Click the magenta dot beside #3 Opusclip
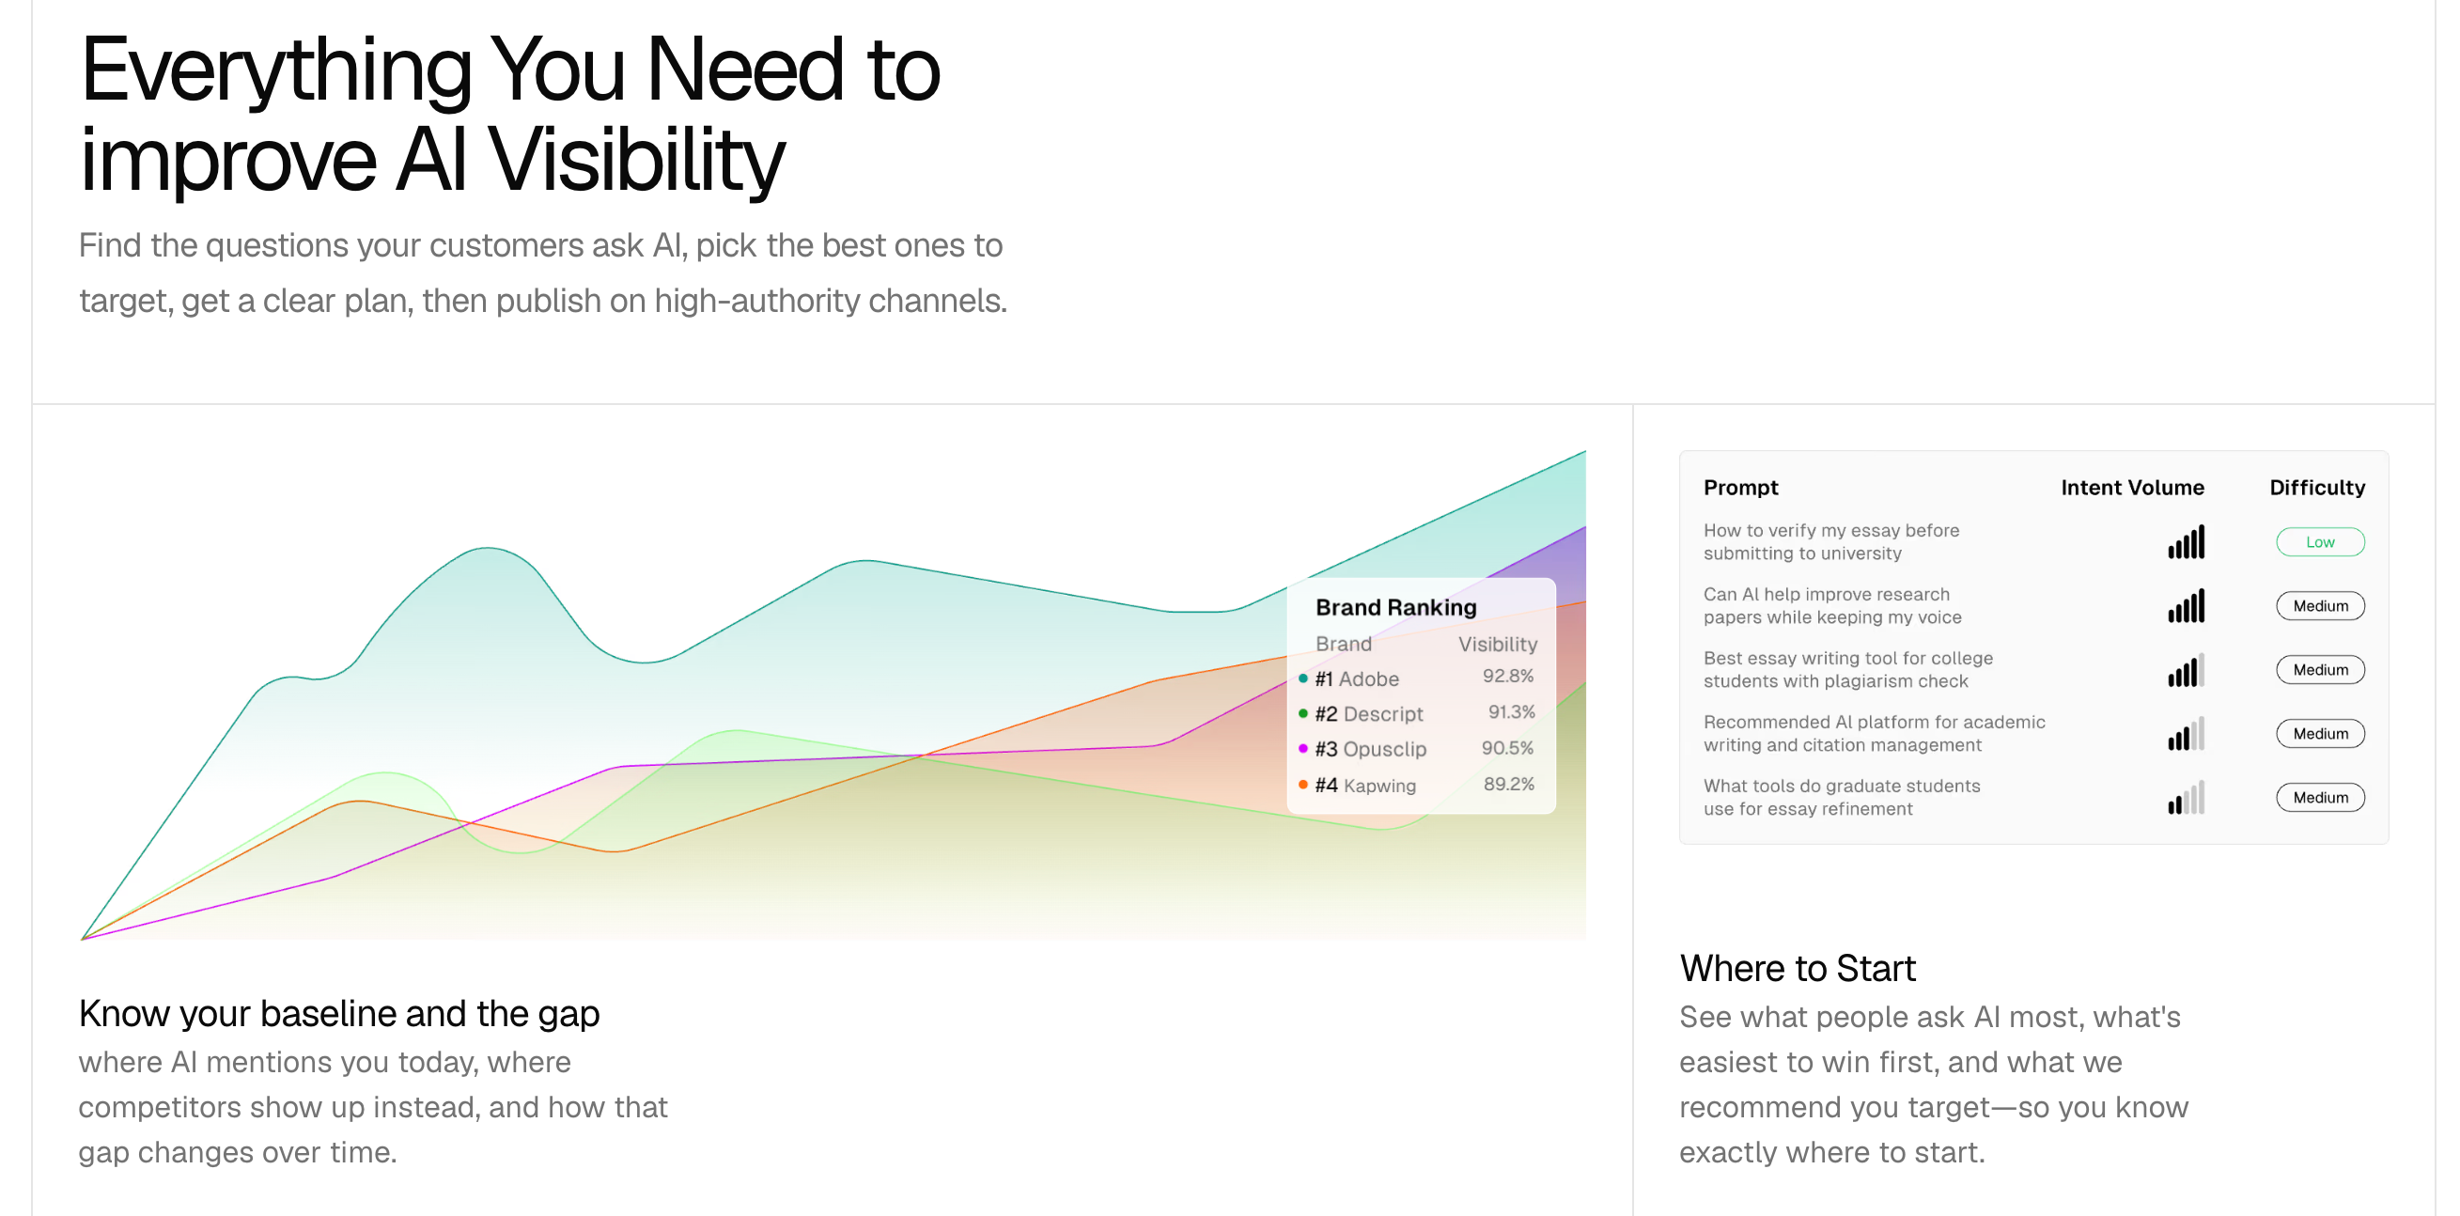This screenshot has height=1216, width=2460. pyautogui.click(x=1302, y=749)
